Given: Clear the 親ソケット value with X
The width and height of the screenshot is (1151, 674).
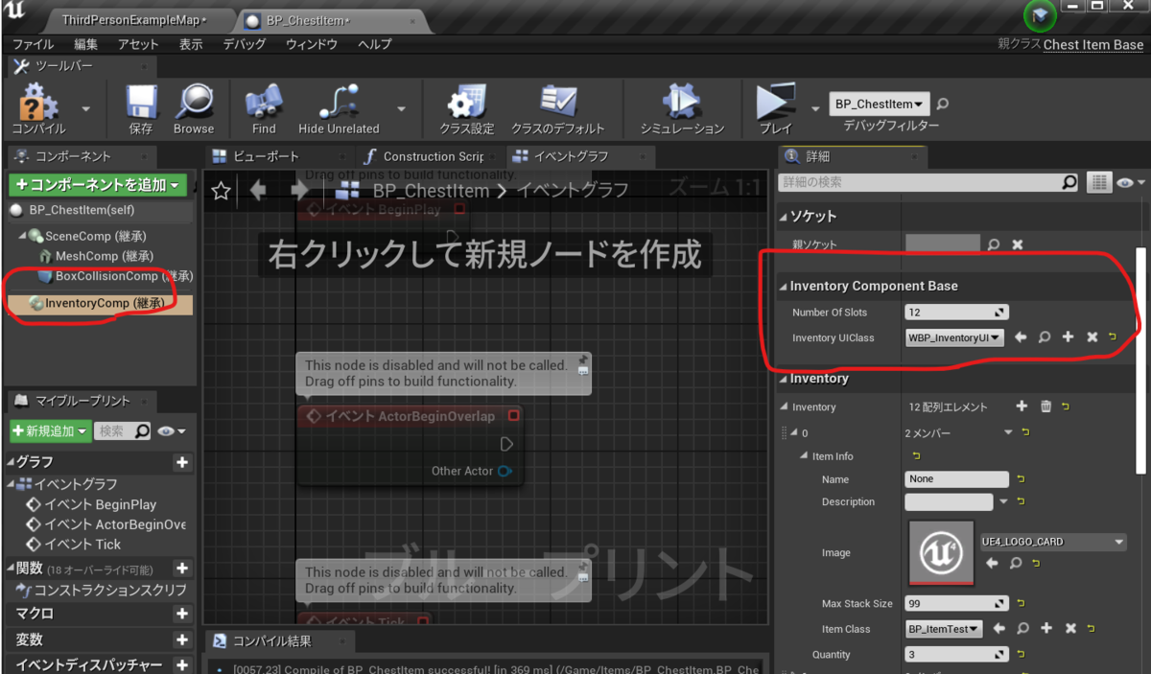Looking at the screenshot, I should coord(1018,244).
